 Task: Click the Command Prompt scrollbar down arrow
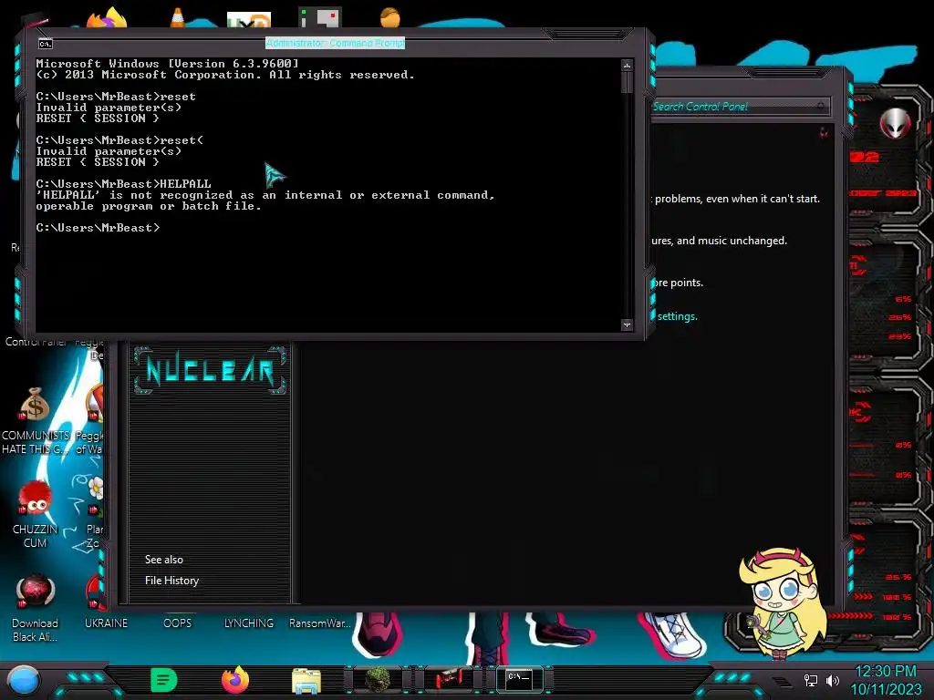click(x=627, y=325)
